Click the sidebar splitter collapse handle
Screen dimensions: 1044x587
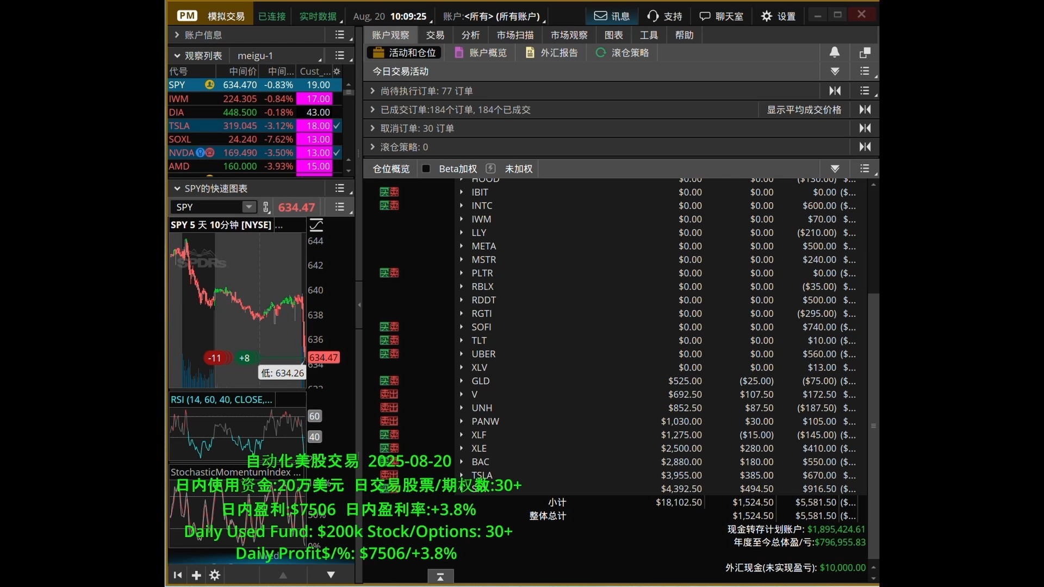359,304
